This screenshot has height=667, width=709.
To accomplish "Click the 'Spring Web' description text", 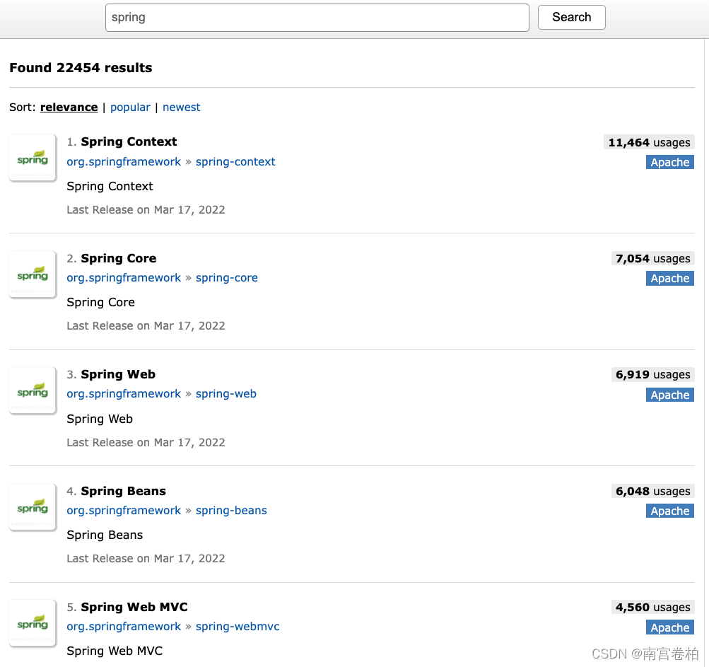I will click(x=100, y=419).
